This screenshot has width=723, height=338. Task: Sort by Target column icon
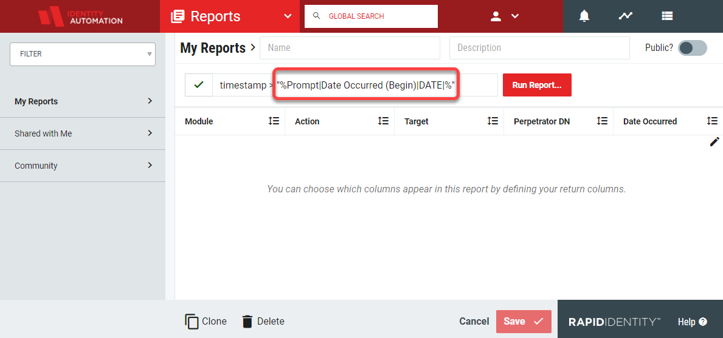[x=493, y=121]
